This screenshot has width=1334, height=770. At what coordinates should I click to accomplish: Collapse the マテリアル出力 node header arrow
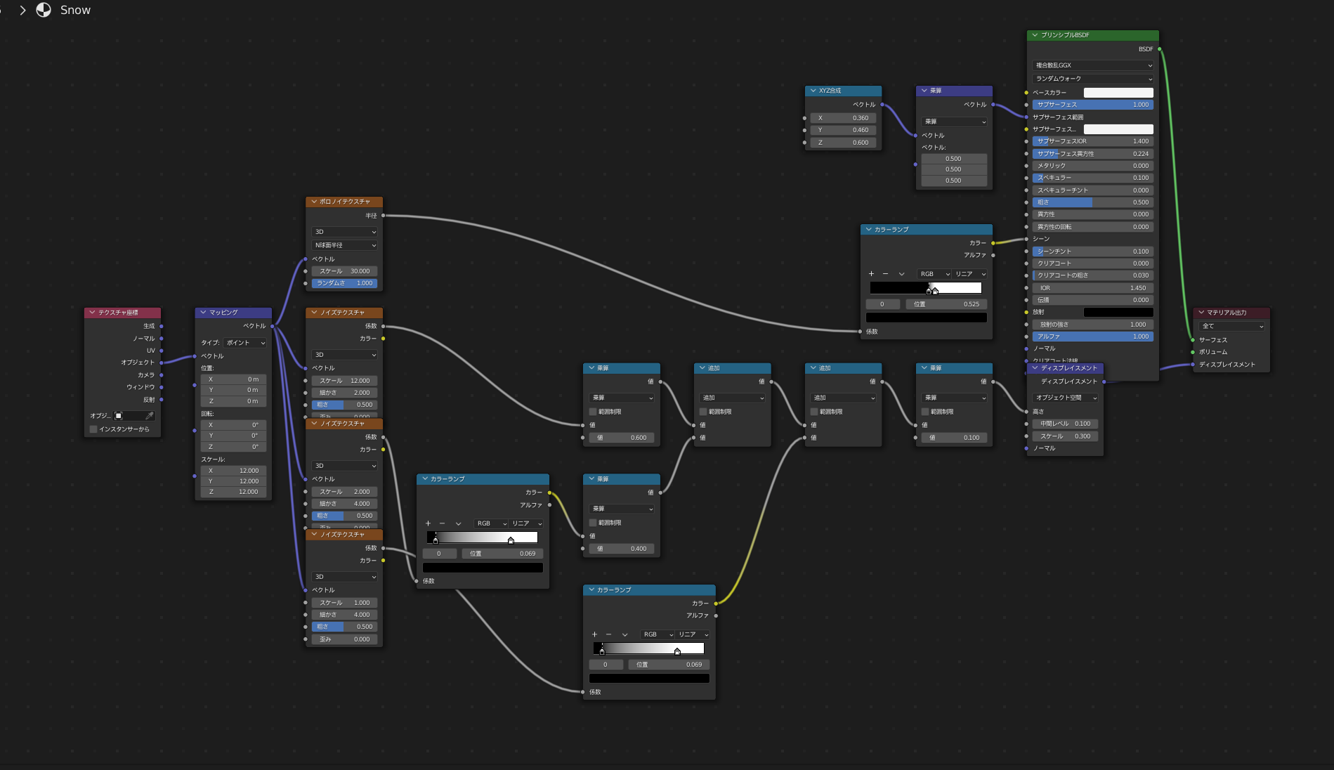click(x=1201, y=313)
